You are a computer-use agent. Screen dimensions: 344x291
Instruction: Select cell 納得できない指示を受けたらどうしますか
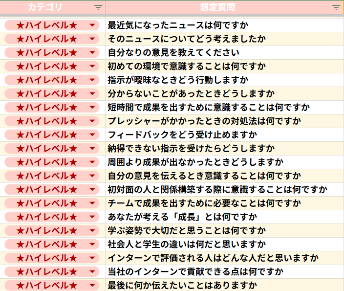tap(224, 149)
